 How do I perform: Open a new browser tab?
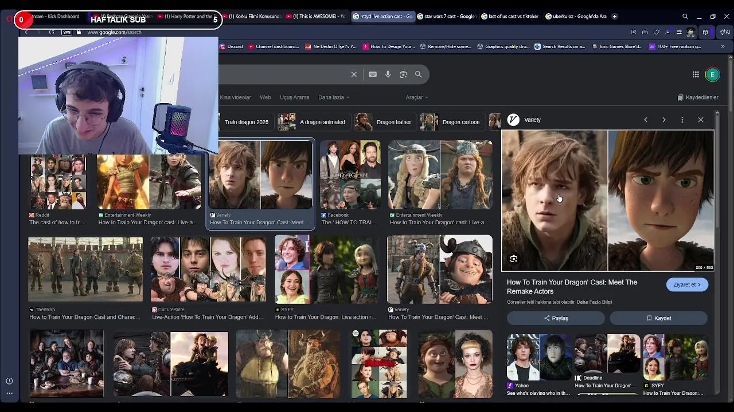(x=615, y=17)
